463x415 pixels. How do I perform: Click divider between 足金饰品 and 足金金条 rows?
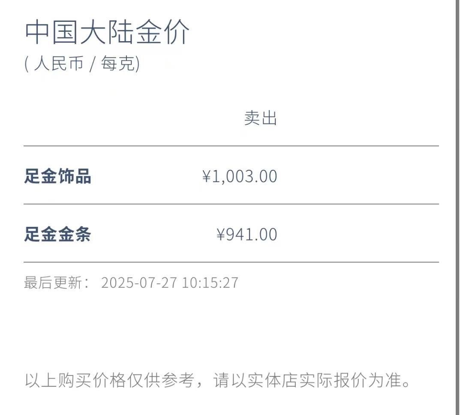click(x=231, y=204)
